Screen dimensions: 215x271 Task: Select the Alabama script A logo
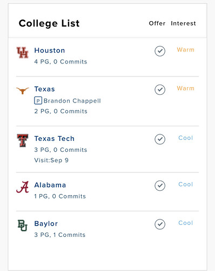[x=23, y=187]
